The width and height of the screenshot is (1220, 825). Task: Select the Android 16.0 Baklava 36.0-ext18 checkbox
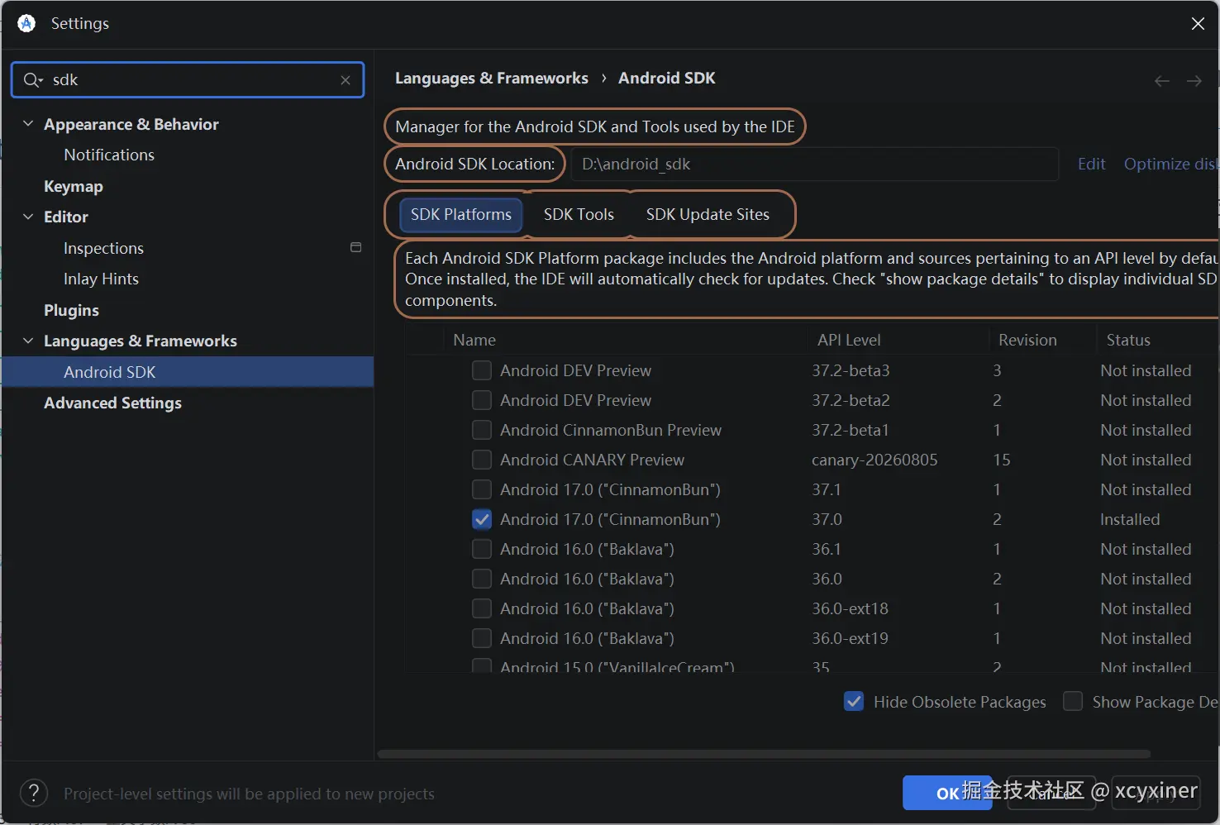coord(482,608)
